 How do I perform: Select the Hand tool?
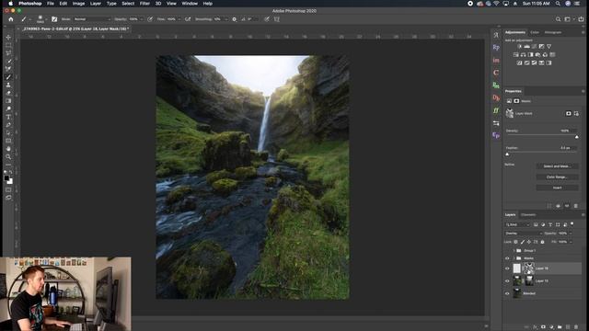tap(8, 149)
